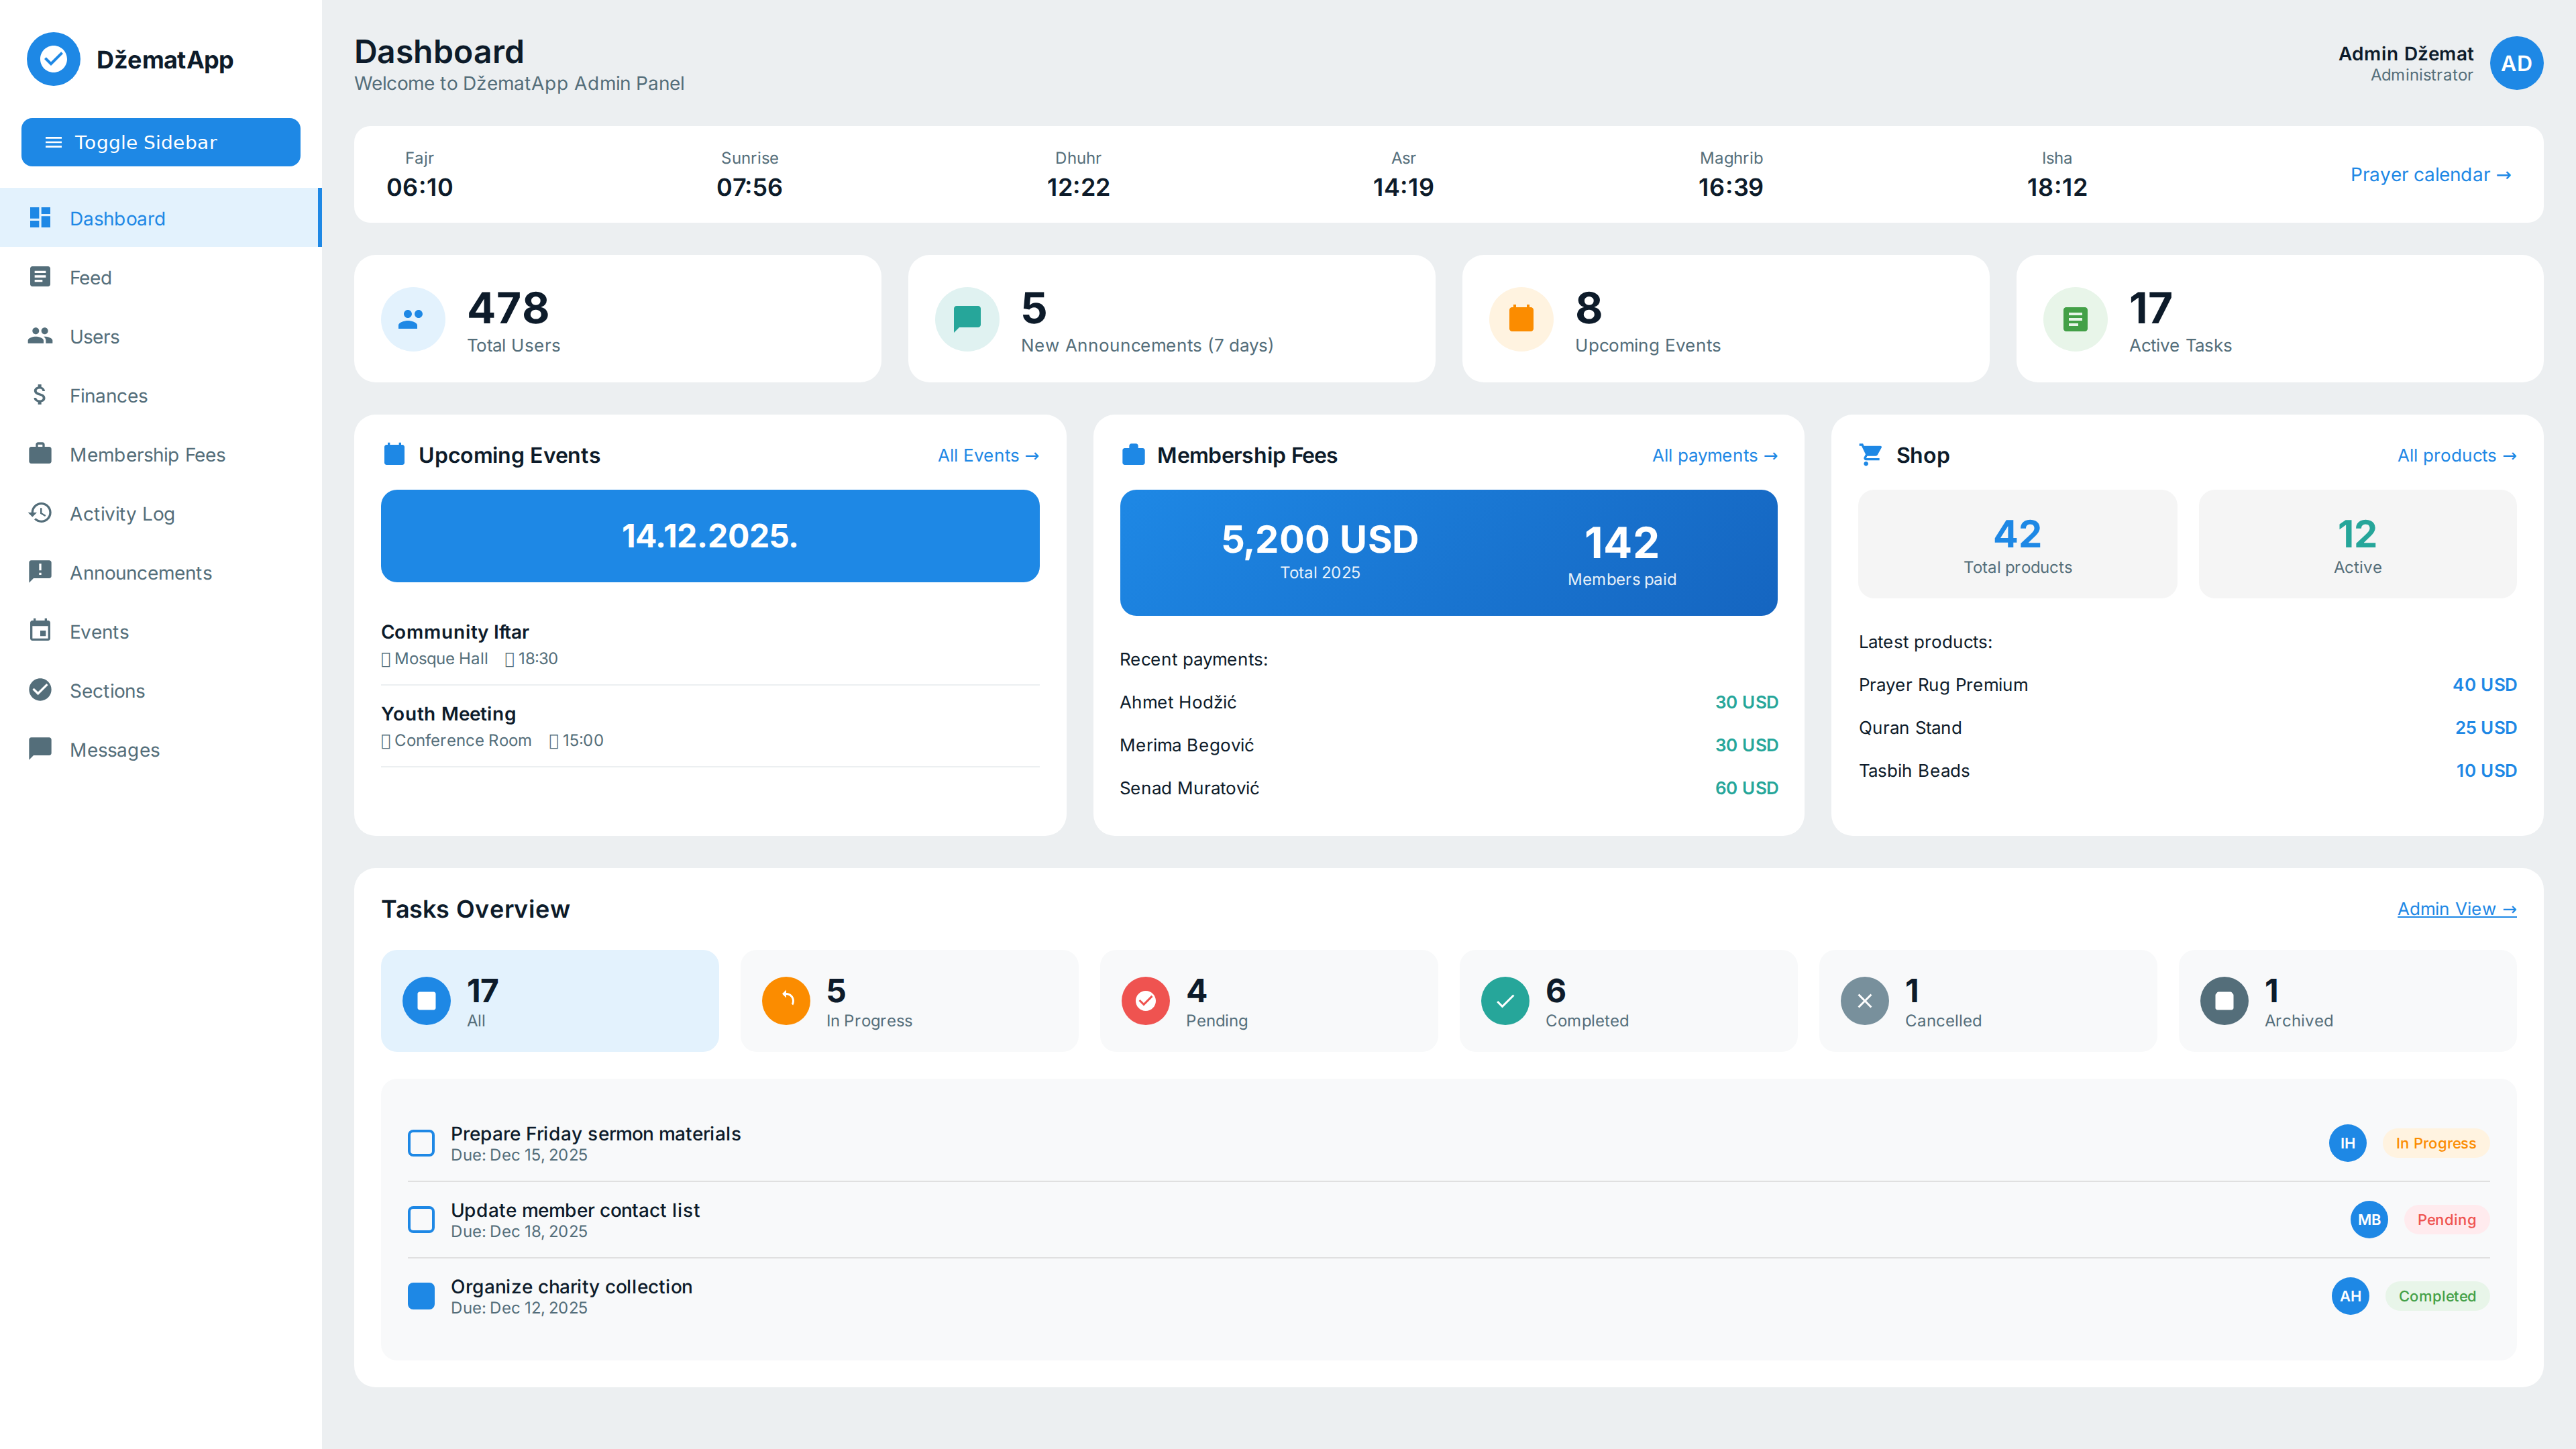The height and width of the screenshot is (1449, 2576).
Task: Open Messages via the chat bubble icon
Action: [41, 749]
